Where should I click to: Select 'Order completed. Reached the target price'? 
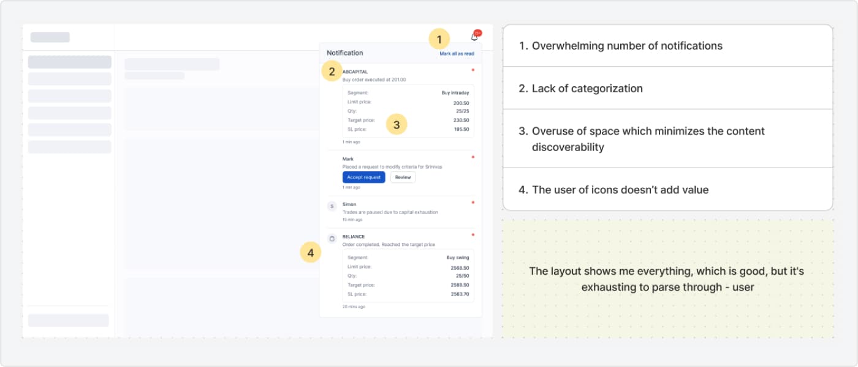389,245
